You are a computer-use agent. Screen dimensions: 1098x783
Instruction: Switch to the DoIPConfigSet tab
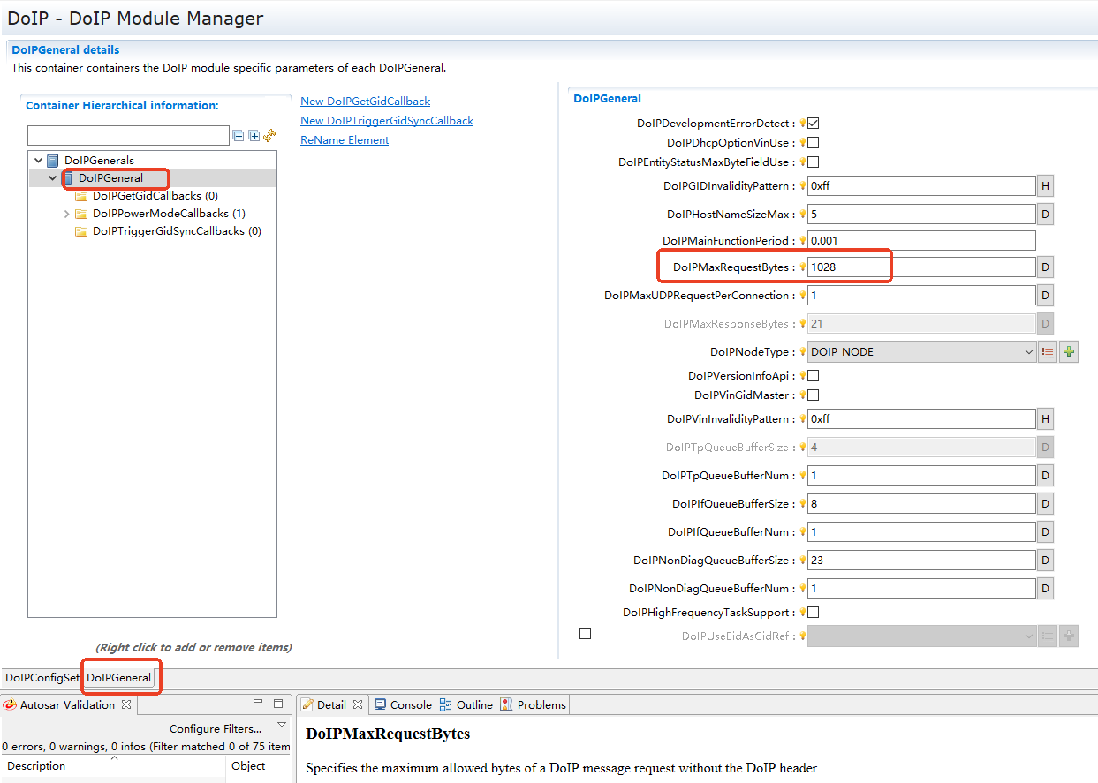click(42, 678)
